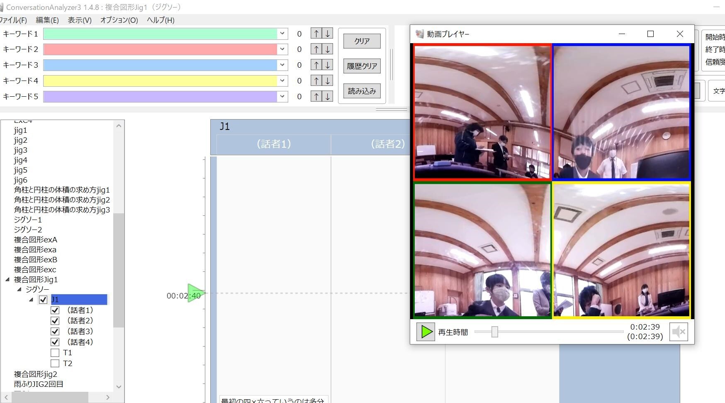This screenshot has height=403, width=725.
Task: Uncheck (話者4) in tree
Action: click(x=55, y=342)
